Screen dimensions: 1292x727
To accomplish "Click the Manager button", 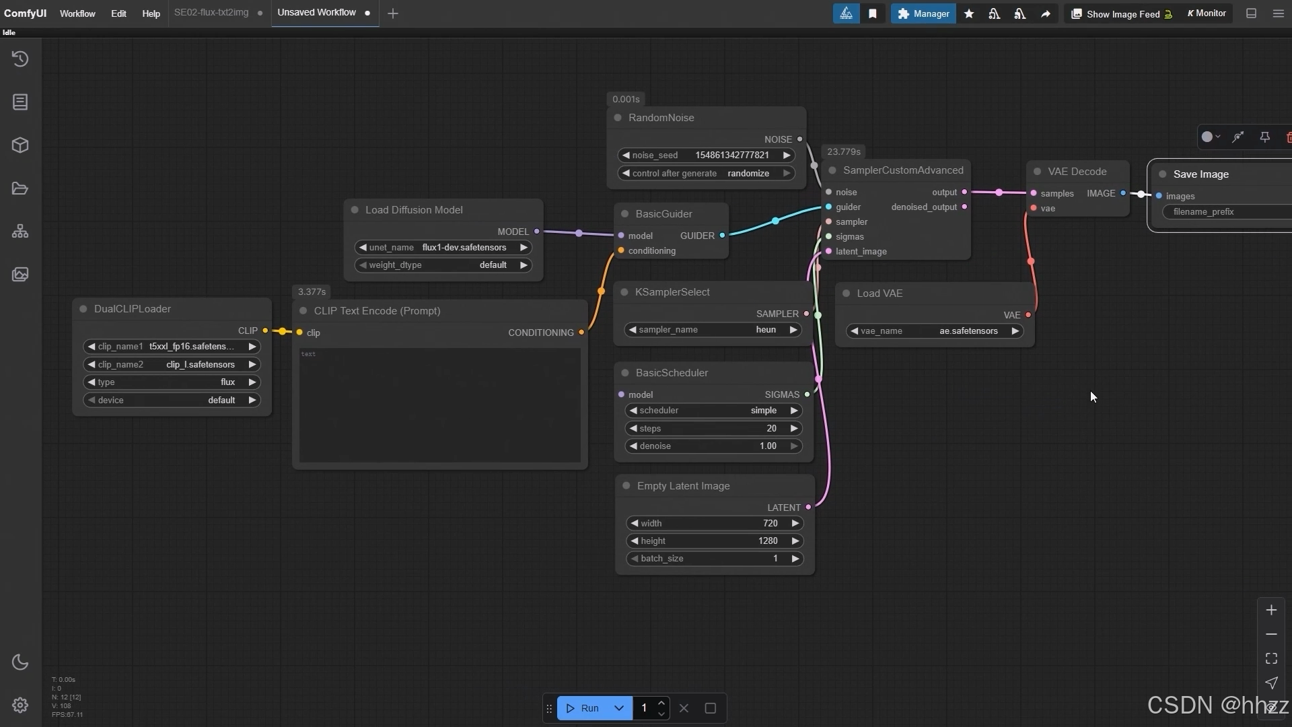I will [923, 13].
